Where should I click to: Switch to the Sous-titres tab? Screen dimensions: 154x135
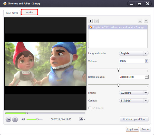(x=12, y=13)
